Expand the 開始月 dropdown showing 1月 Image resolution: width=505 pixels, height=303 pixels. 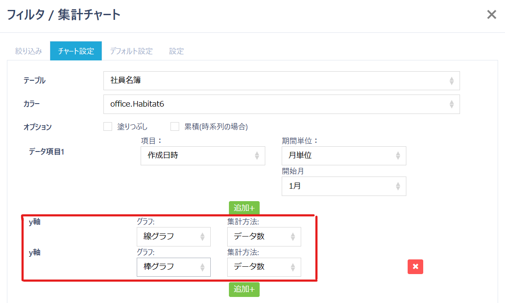(x=344, y=186)
